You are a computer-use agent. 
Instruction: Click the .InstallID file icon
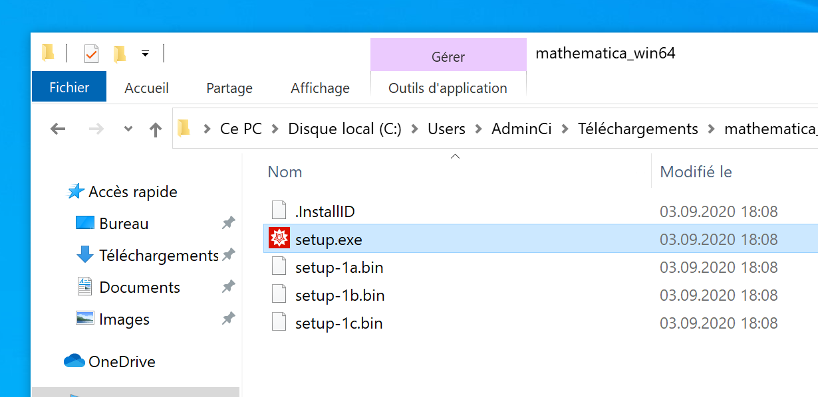coord(279,211)
